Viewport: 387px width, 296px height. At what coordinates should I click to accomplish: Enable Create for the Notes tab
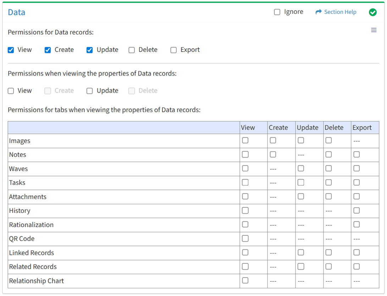click(x=273, y=154)
